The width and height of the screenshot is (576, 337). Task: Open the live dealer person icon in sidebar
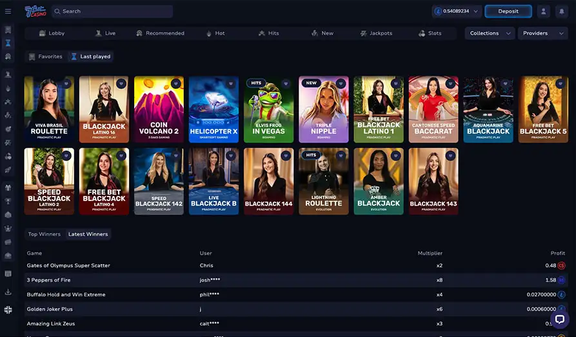tap(8, 75)
